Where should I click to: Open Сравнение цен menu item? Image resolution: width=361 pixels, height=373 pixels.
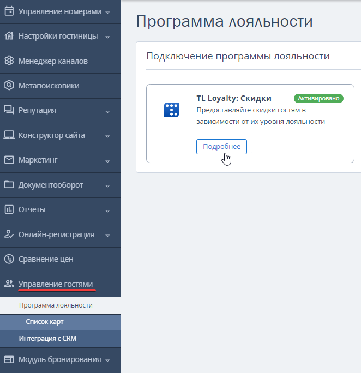61,259
